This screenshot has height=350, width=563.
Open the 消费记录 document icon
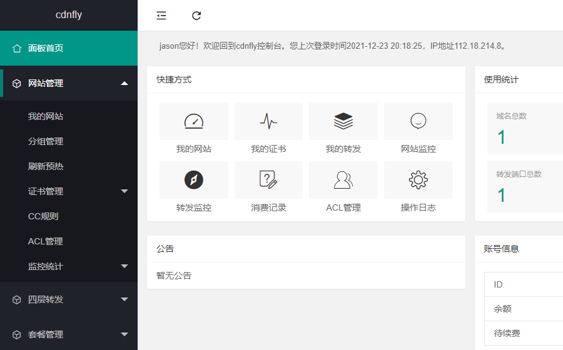[x=268, y=180]
